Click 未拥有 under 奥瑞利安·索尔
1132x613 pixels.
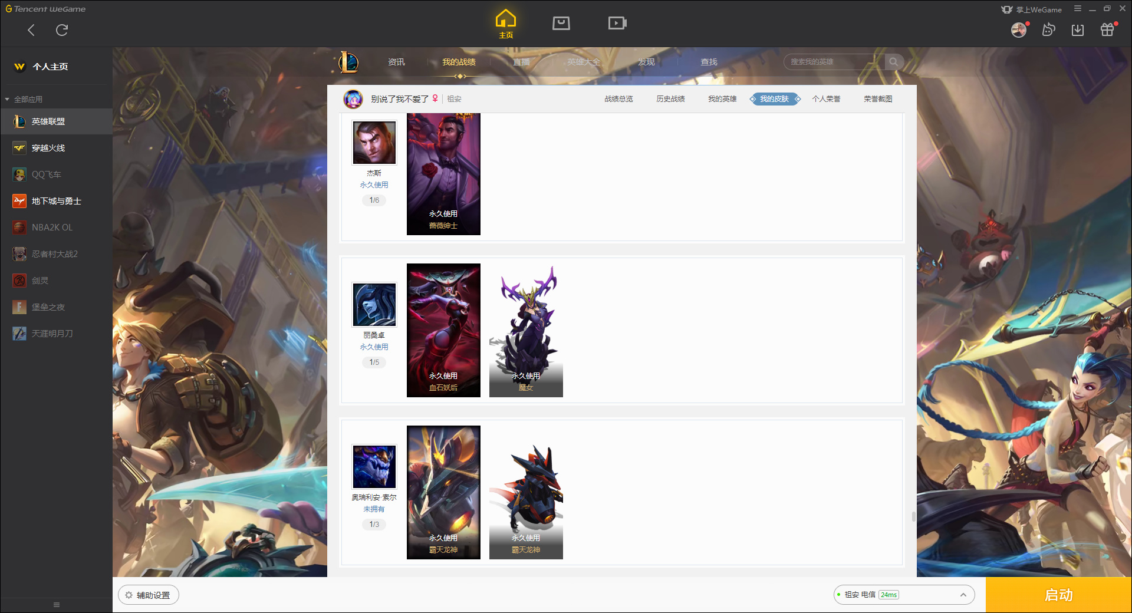(x=374, y=509)
